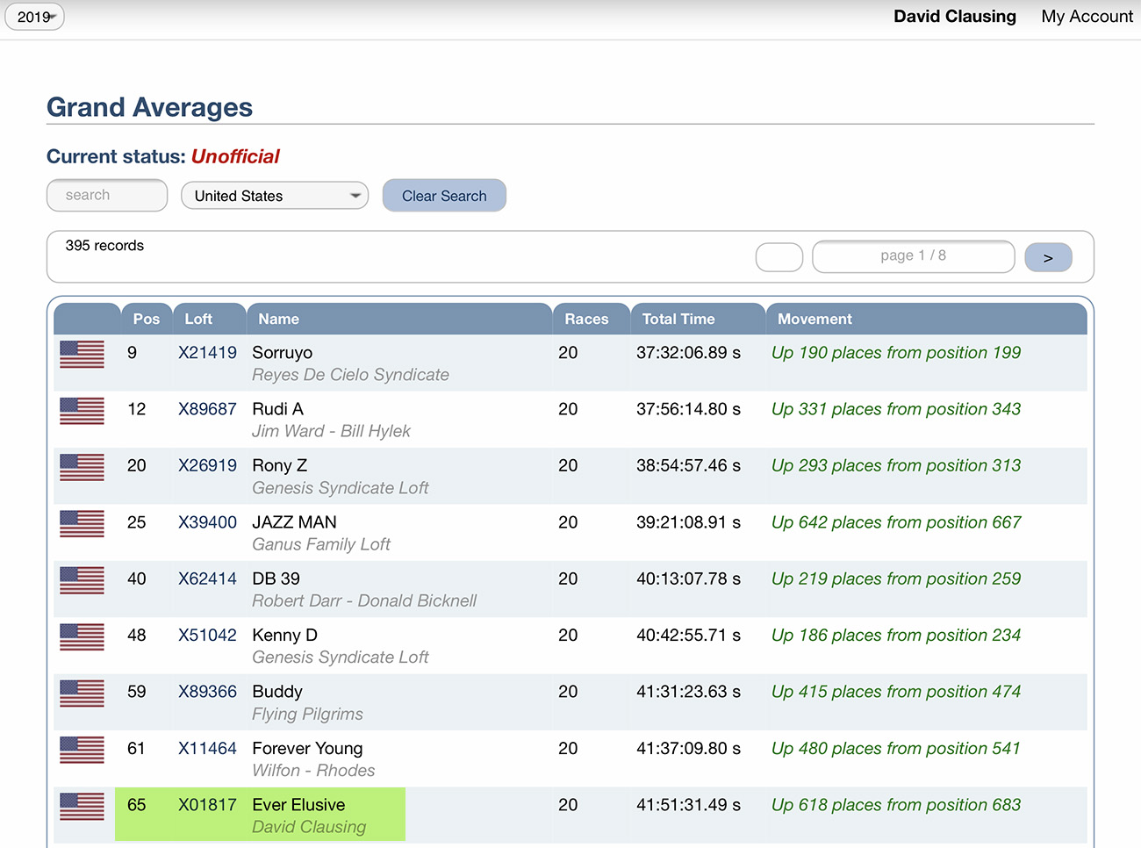Open the page 1 / 8 selector
This screenshot has height=848, width=1141.
[x=913, y=256]
